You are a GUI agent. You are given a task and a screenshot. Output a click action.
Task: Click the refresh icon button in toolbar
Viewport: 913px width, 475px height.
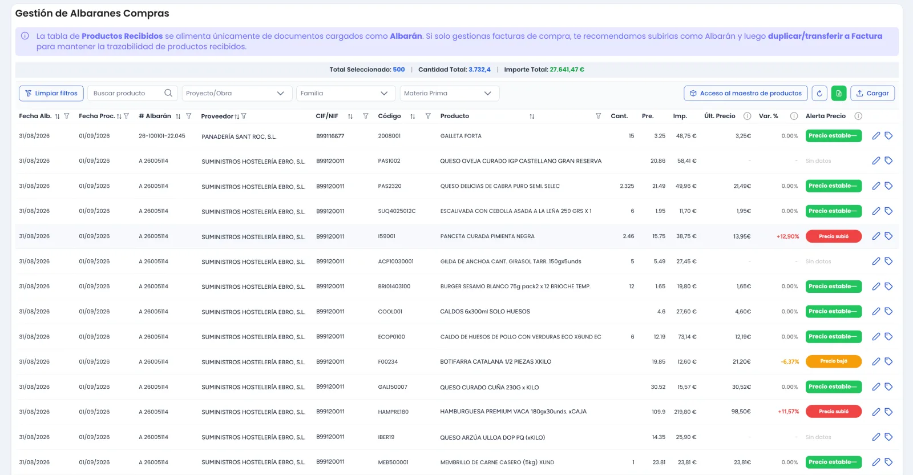pos(819,93)
